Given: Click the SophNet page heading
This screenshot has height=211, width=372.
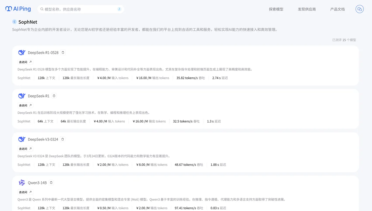Looking at the screenshot, I should 28,22.
